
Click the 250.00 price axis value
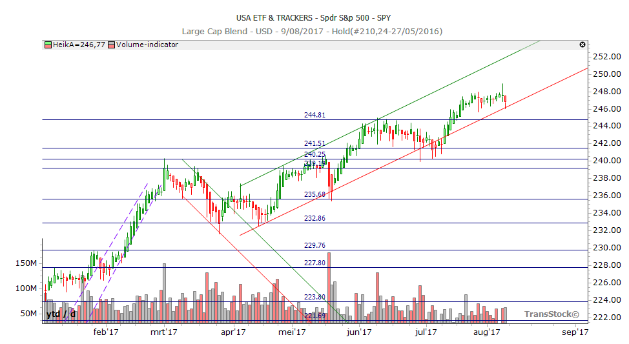(x=607, y=74)
